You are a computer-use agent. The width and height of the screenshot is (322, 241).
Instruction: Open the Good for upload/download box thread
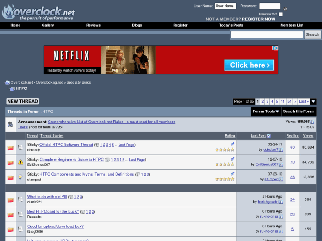click(x=55, y=226)
